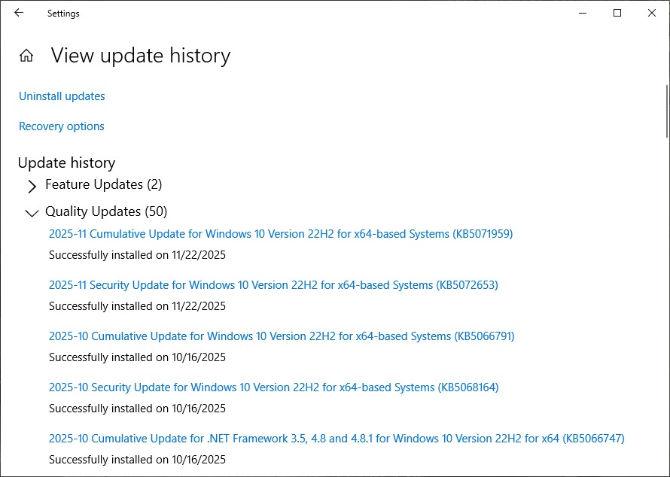Open the Recovery options link
The width and height of the screenshot is (670, 477).
point(62,126)
